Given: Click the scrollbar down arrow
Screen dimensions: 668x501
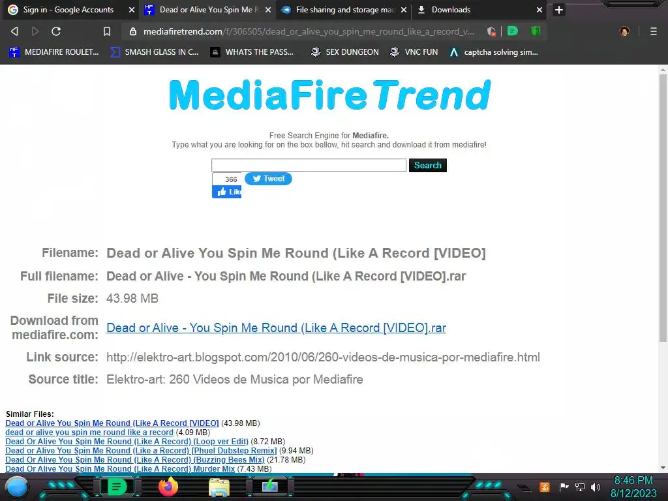Looking at the screenshot, I should (663, 468).
